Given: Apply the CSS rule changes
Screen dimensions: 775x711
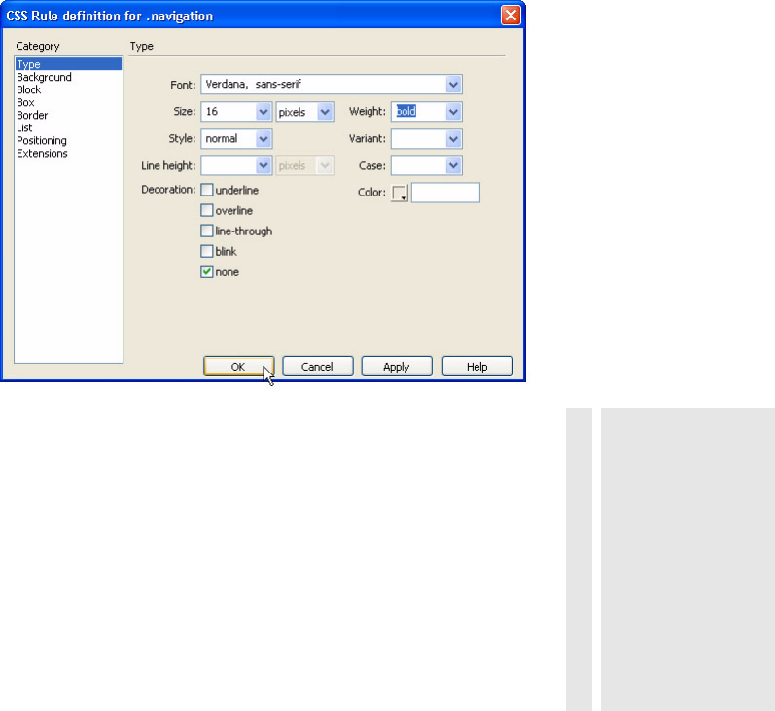Looking at the screenshot, I should pyautogui.click(x=397, y=367).
